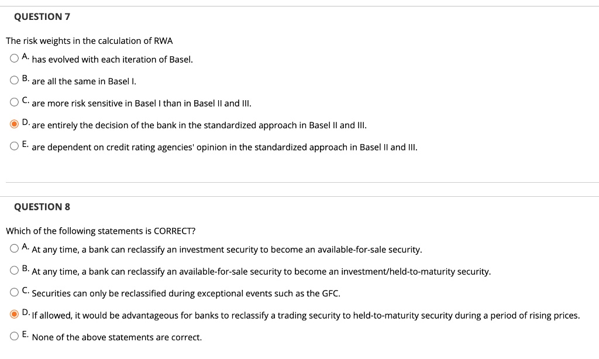This screenshot has height=359, width=599.
Task: Pick radio C 'Securities can only be reclassified during exceptional events'
Action: [x=14, y=292]
